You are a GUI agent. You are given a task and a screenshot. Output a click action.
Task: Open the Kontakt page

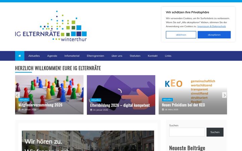[x=153, y=56]
